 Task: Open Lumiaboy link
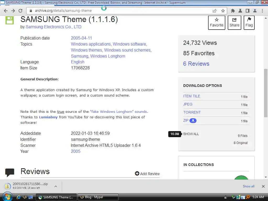48,117
